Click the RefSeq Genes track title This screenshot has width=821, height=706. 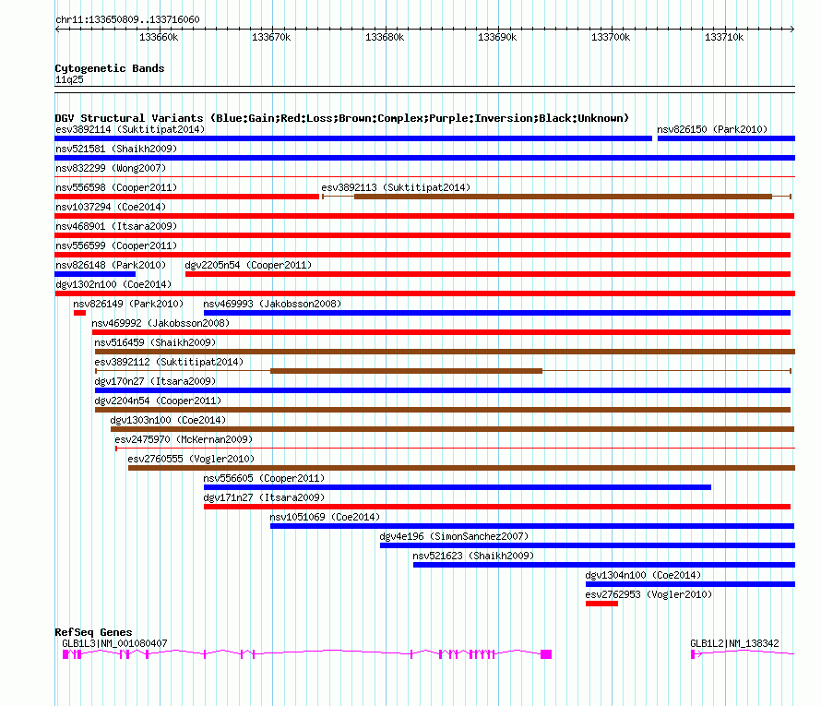click(x=93, y=632)
